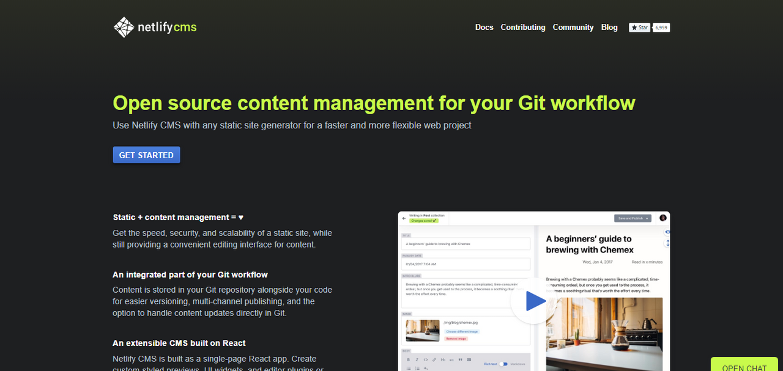This screenshot has height=371, width=783.
Task: Toggle Rich text to Markdown switch
Action: coord(503,364)
